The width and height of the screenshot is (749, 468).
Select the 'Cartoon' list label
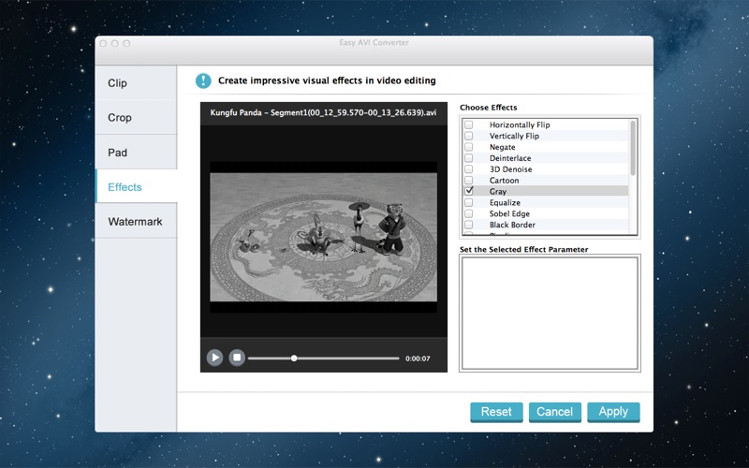coord(504,180)
